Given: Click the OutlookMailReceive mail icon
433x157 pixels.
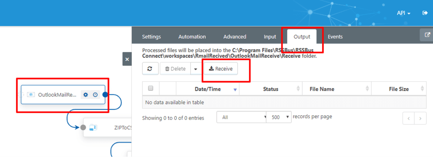Looking at the screenshot, I should click(x=31, y=95).
